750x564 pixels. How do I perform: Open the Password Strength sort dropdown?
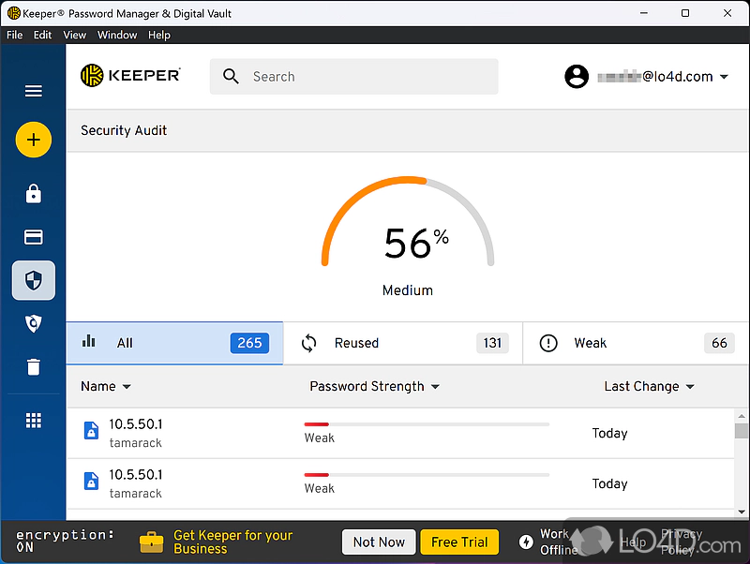(374, 386)
